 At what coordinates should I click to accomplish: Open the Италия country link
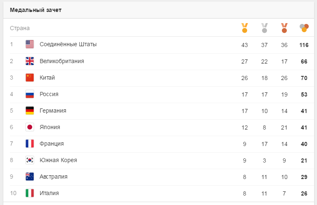click(x=49, y=193)
